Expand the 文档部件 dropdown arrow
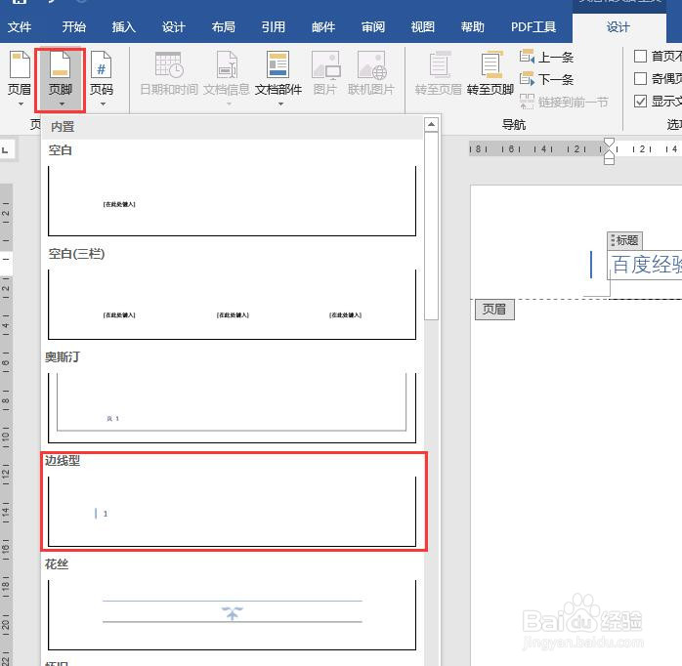Image resolution: width=682 pixels, height=666 pixels. (280, 104)
